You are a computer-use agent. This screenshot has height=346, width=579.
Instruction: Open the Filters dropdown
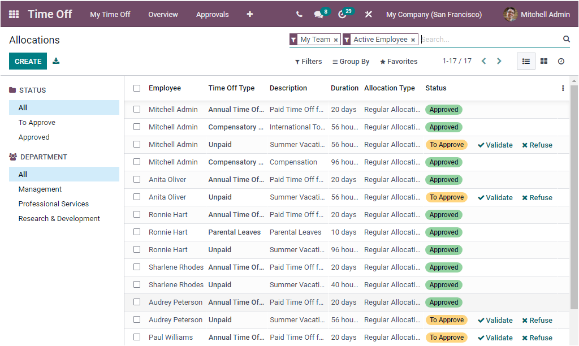coord(308,61)
